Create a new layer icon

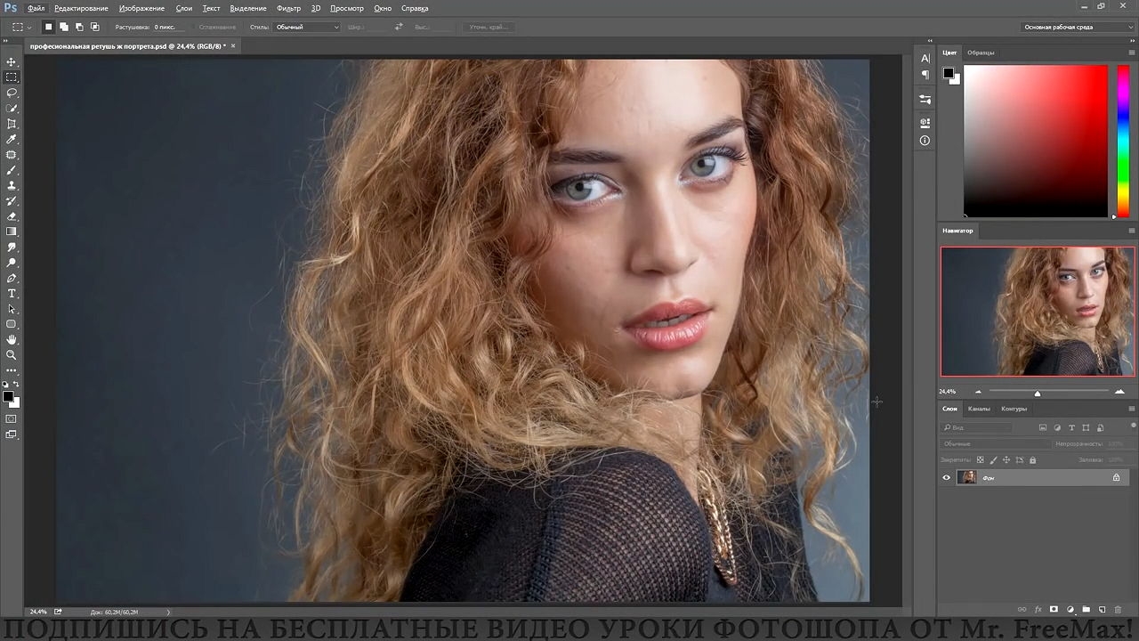1103,610
